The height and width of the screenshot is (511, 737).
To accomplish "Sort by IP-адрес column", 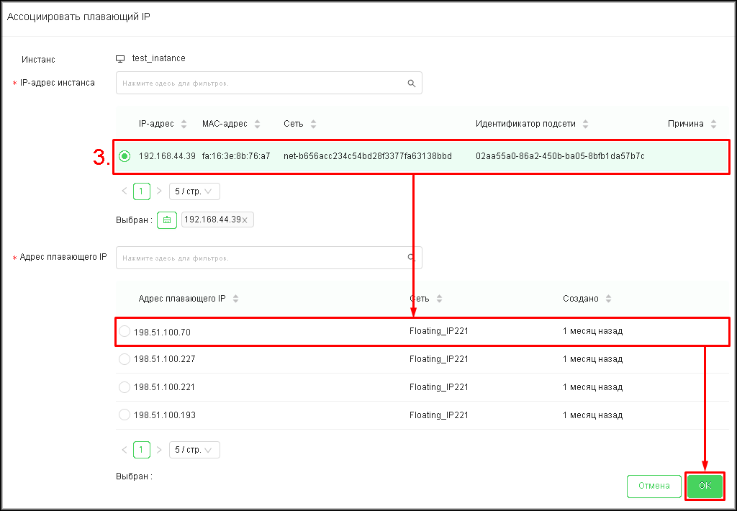I will click(184, 124).
